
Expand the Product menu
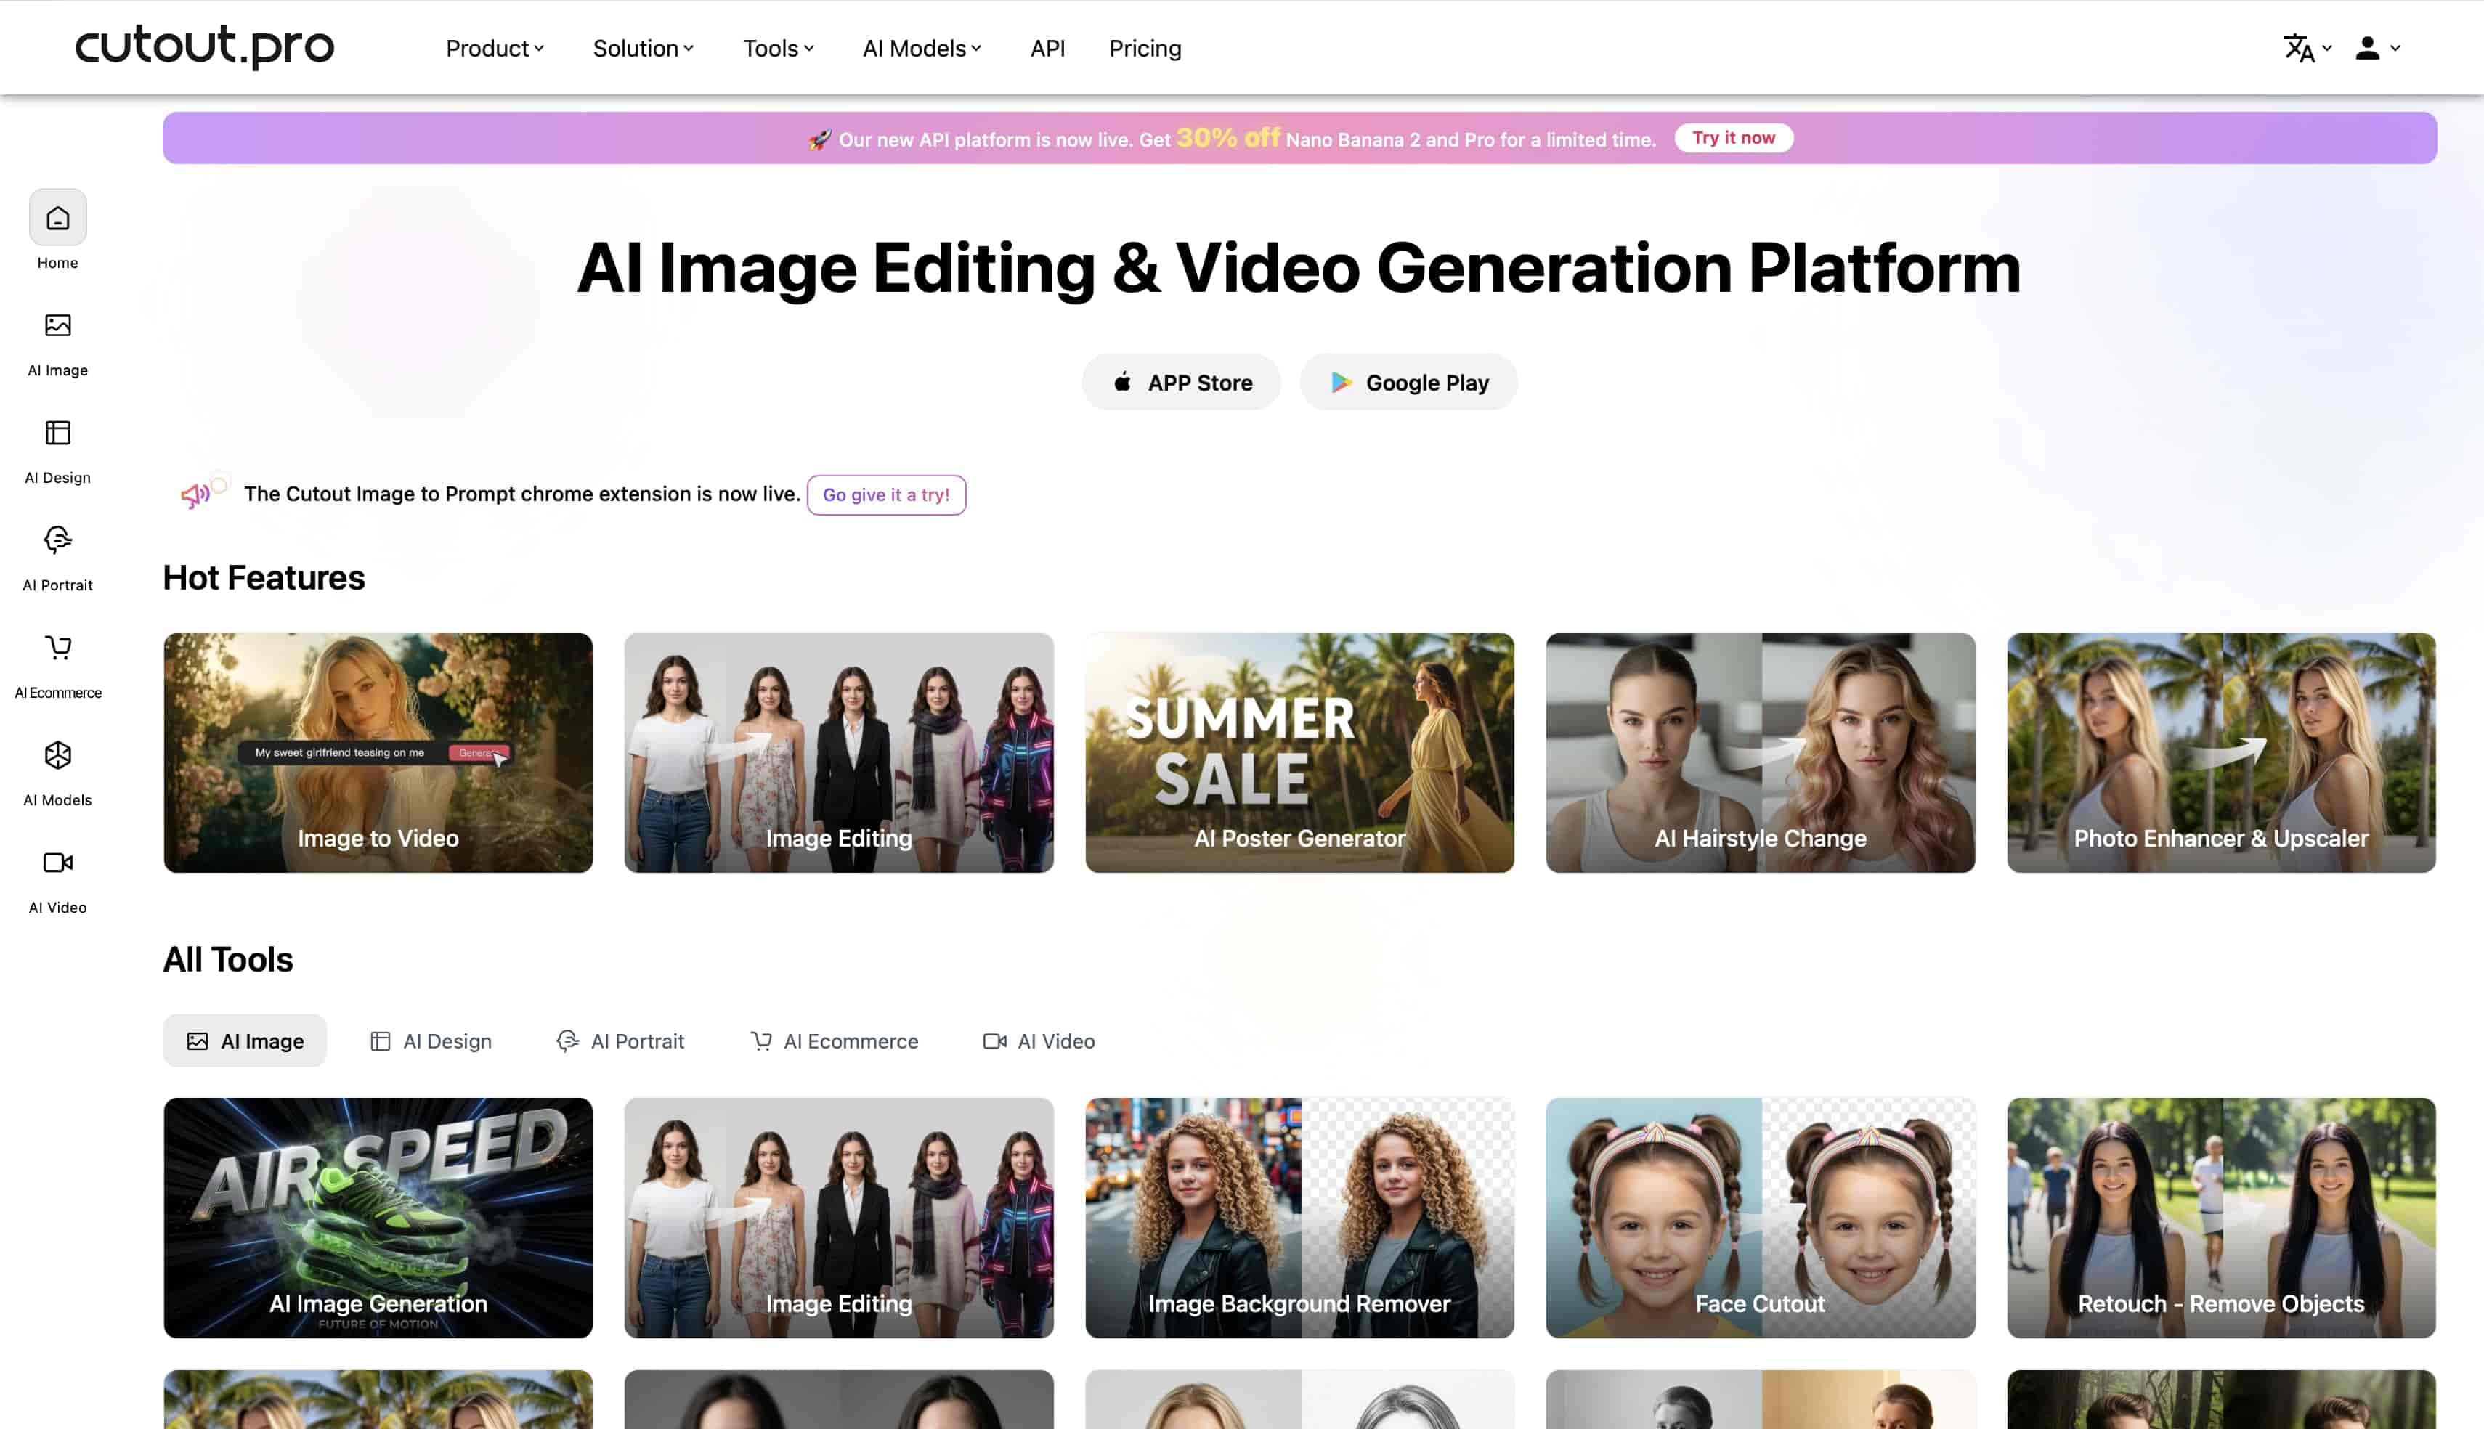pyautogui.click(x=495, y=48)
